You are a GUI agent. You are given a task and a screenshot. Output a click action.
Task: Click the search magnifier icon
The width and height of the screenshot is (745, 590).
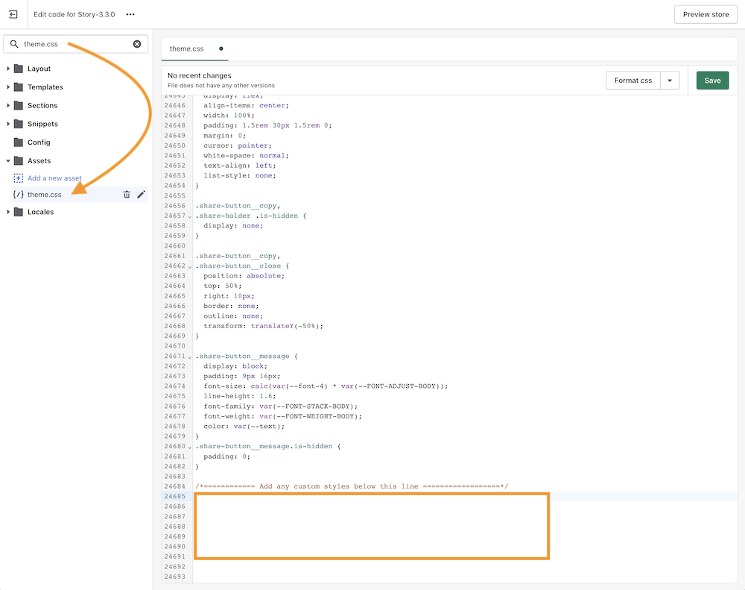pyautogui.click(x=14, y=44)
